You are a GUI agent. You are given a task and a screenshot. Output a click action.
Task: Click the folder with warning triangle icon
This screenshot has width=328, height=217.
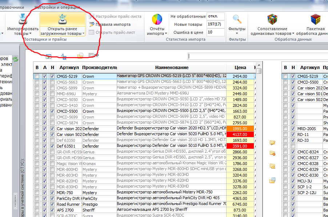click(x=272, y=166)
